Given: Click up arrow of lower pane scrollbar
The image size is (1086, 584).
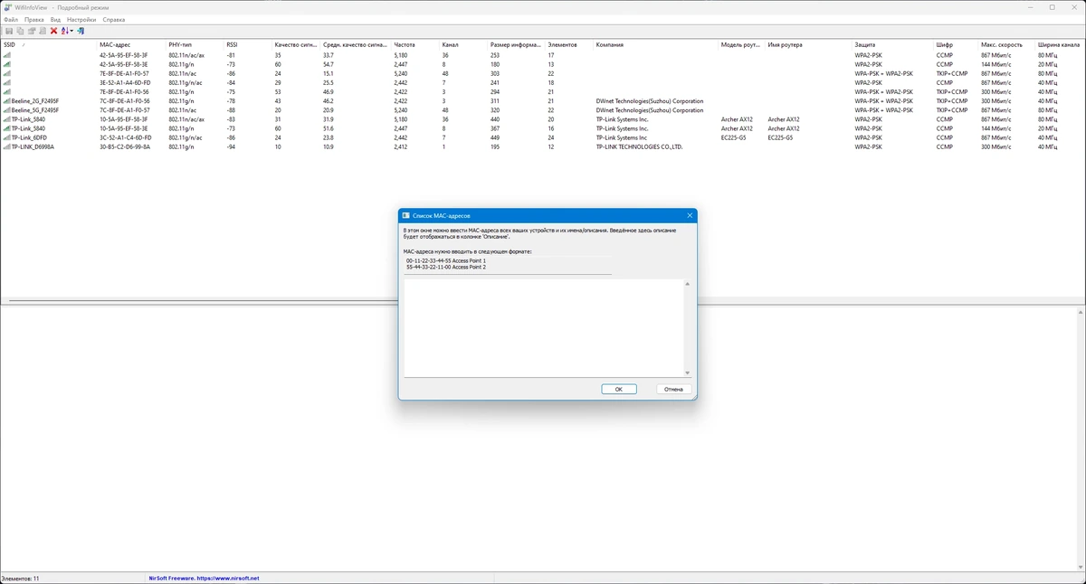Looking at the screenshot, I should [x=1081, y=313].
